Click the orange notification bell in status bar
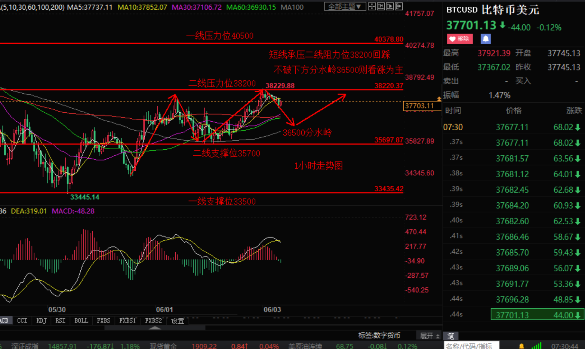The width and height of the screenshot is (585, 349). (521, 346)
